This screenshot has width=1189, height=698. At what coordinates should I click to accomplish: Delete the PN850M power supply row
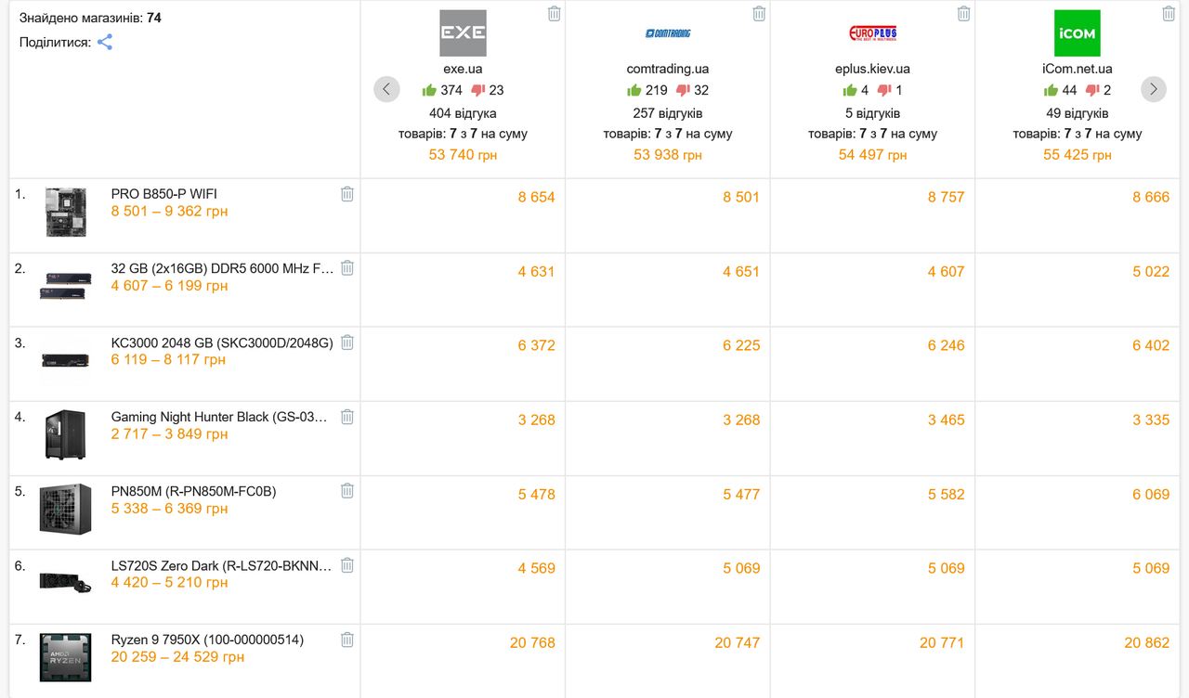coord(347,490)
